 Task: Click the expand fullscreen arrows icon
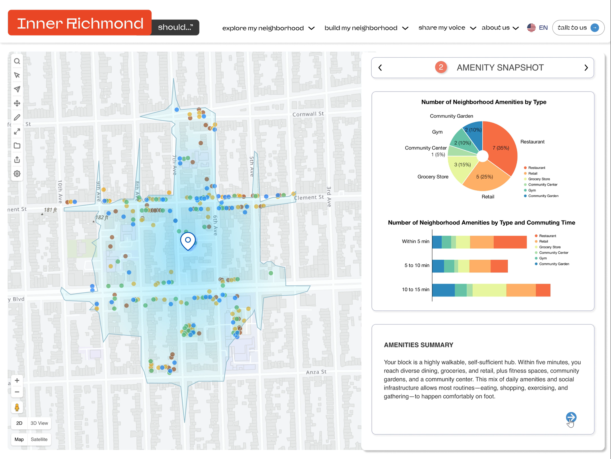point(17,131)
